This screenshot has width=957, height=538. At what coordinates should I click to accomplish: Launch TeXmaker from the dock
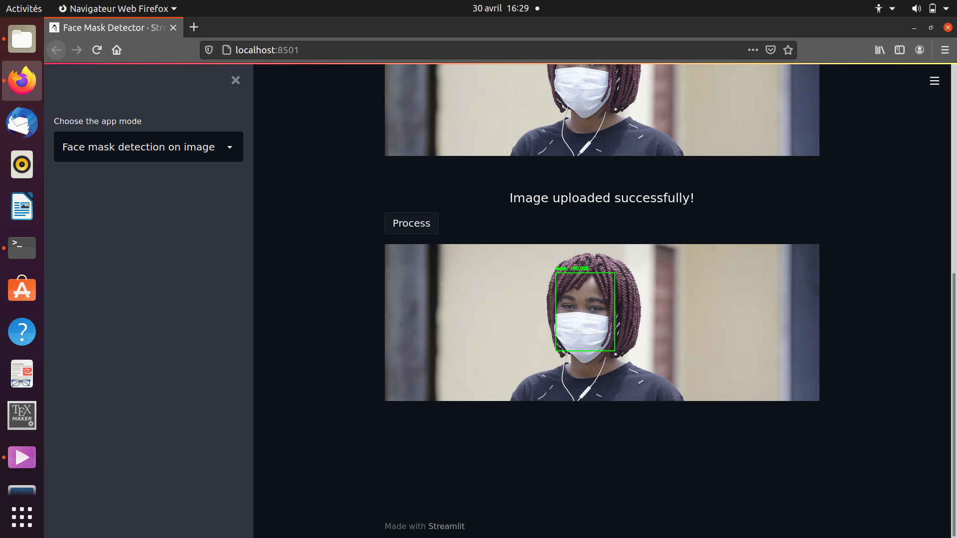click(x=21, y=415)
